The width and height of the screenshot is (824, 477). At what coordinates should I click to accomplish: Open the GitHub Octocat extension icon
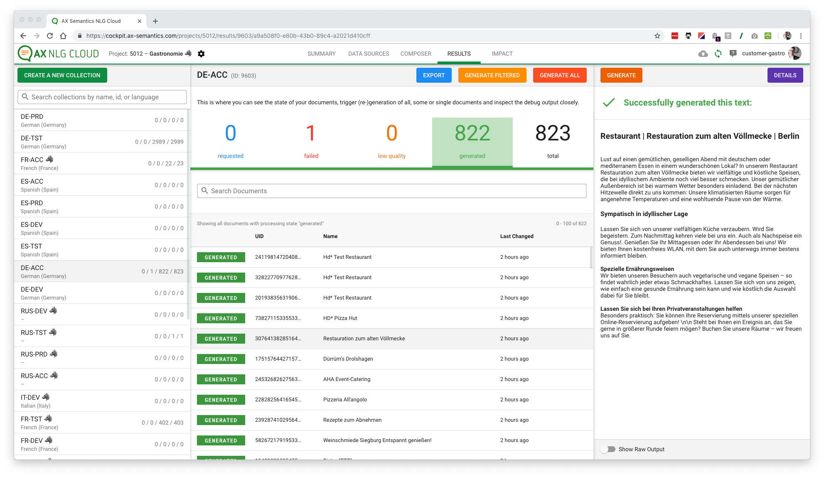(x=688, y=36)
